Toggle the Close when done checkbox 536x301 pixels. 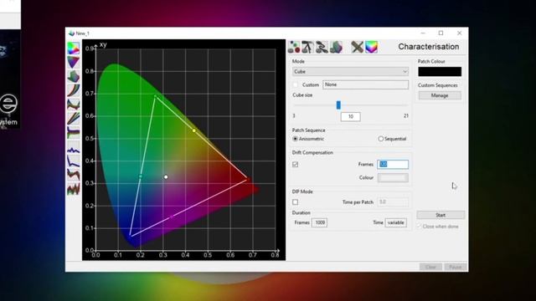[x=419, y=227]
